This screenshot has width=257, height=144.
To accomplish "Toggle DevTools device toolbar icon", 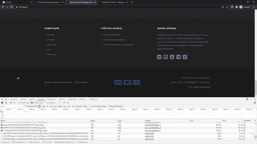I will click(6, 99).
